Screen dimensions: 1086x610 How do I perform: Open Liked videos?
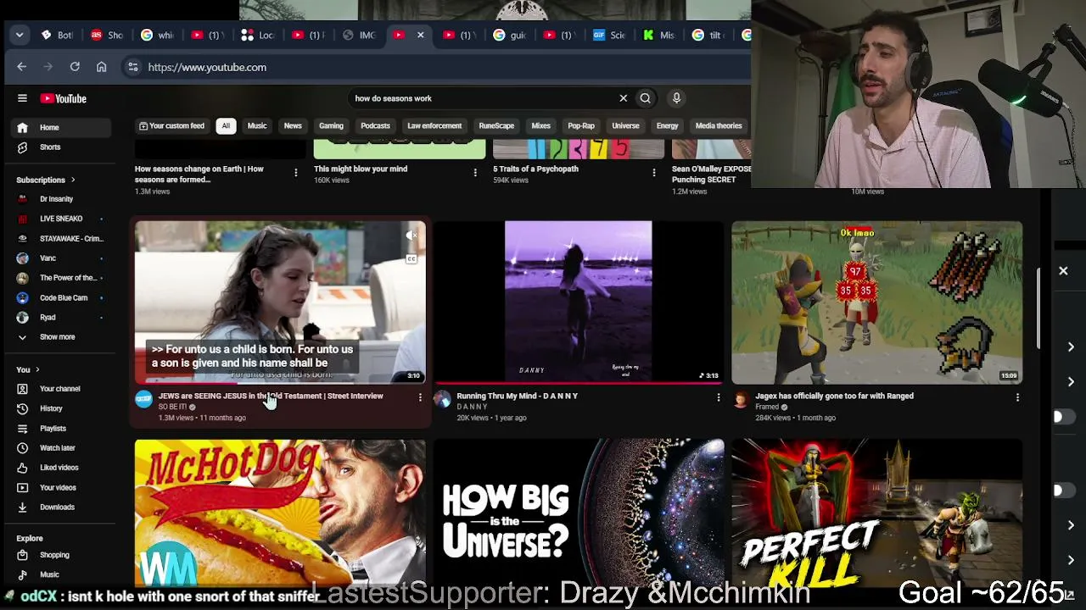[61, 468]
